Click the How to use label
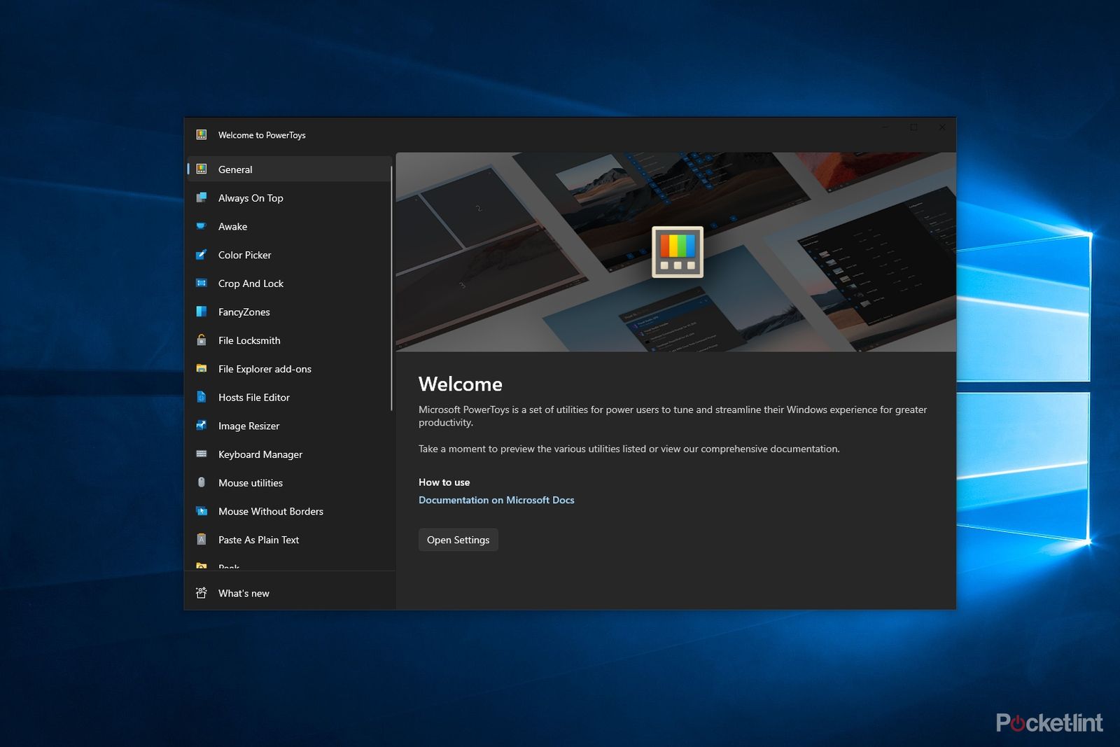This screenshot has width=1120, height=747. pyautogui.click(x=444, y=482)
